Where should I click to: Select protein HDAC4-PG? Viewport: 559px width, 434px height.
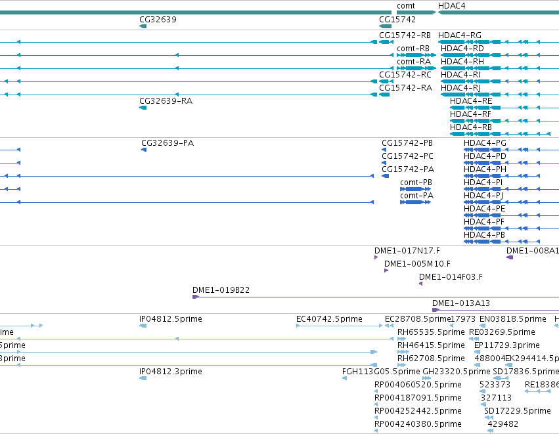click(x=485, y=143)
